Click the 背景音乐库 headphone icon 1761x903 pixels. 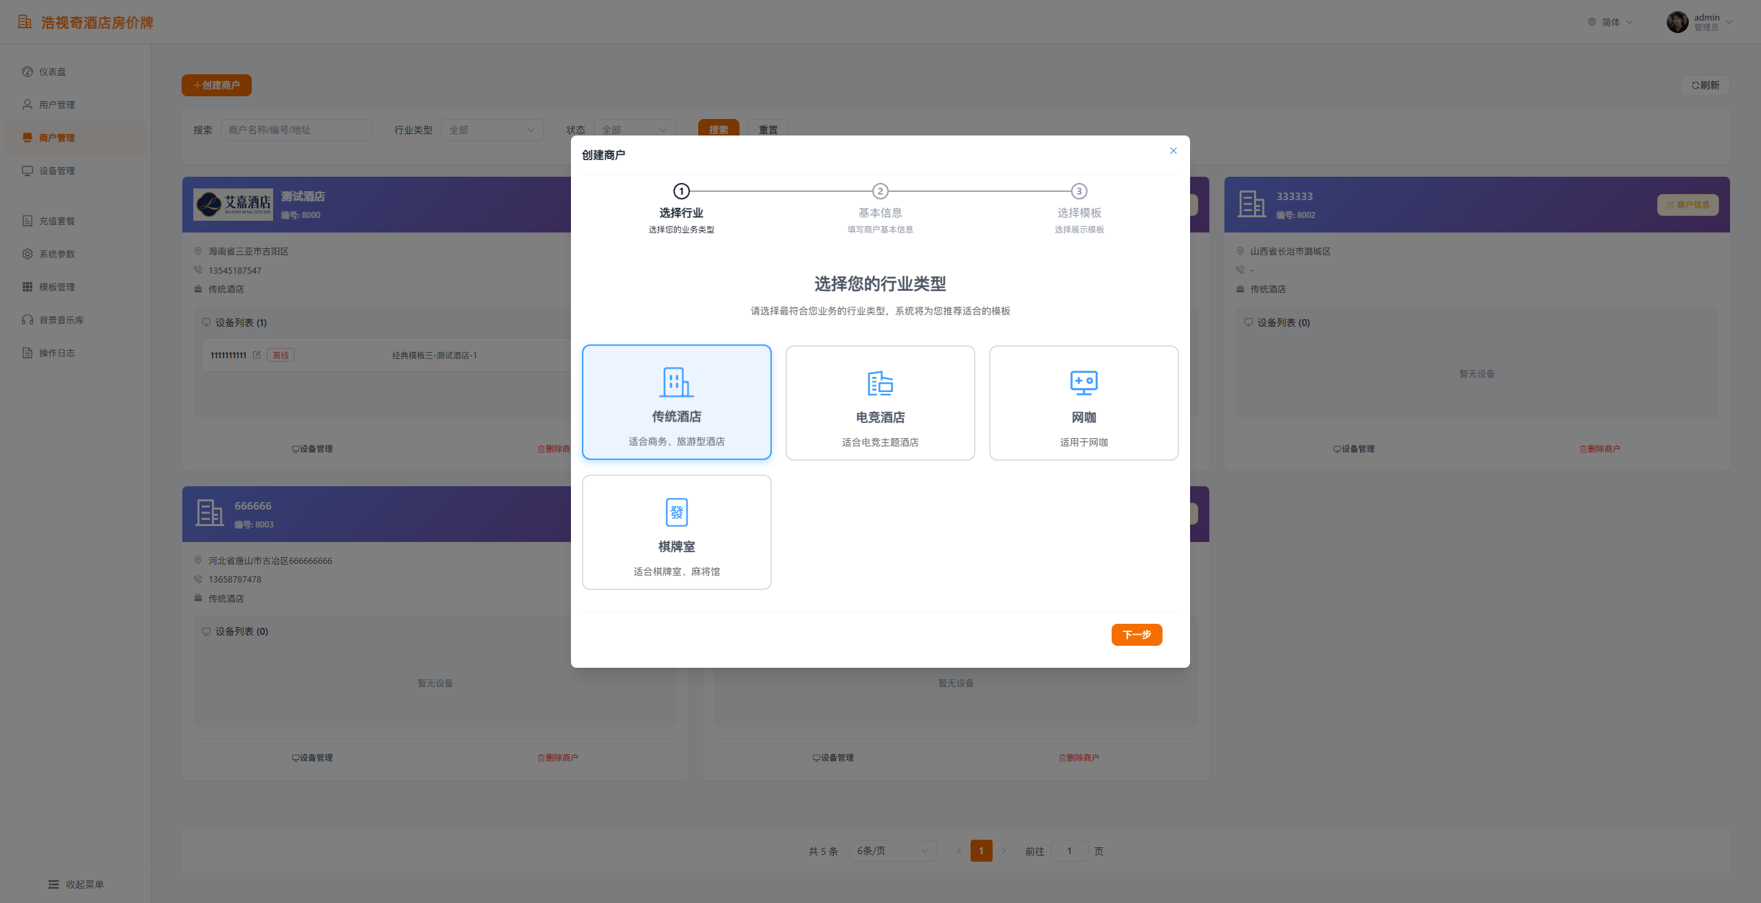click(28, 320)
